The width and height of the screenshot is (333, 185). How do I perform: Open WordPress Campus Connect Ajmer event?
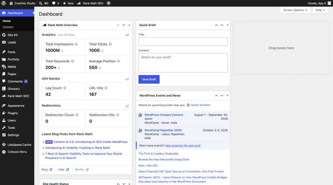tap(164, 117)
